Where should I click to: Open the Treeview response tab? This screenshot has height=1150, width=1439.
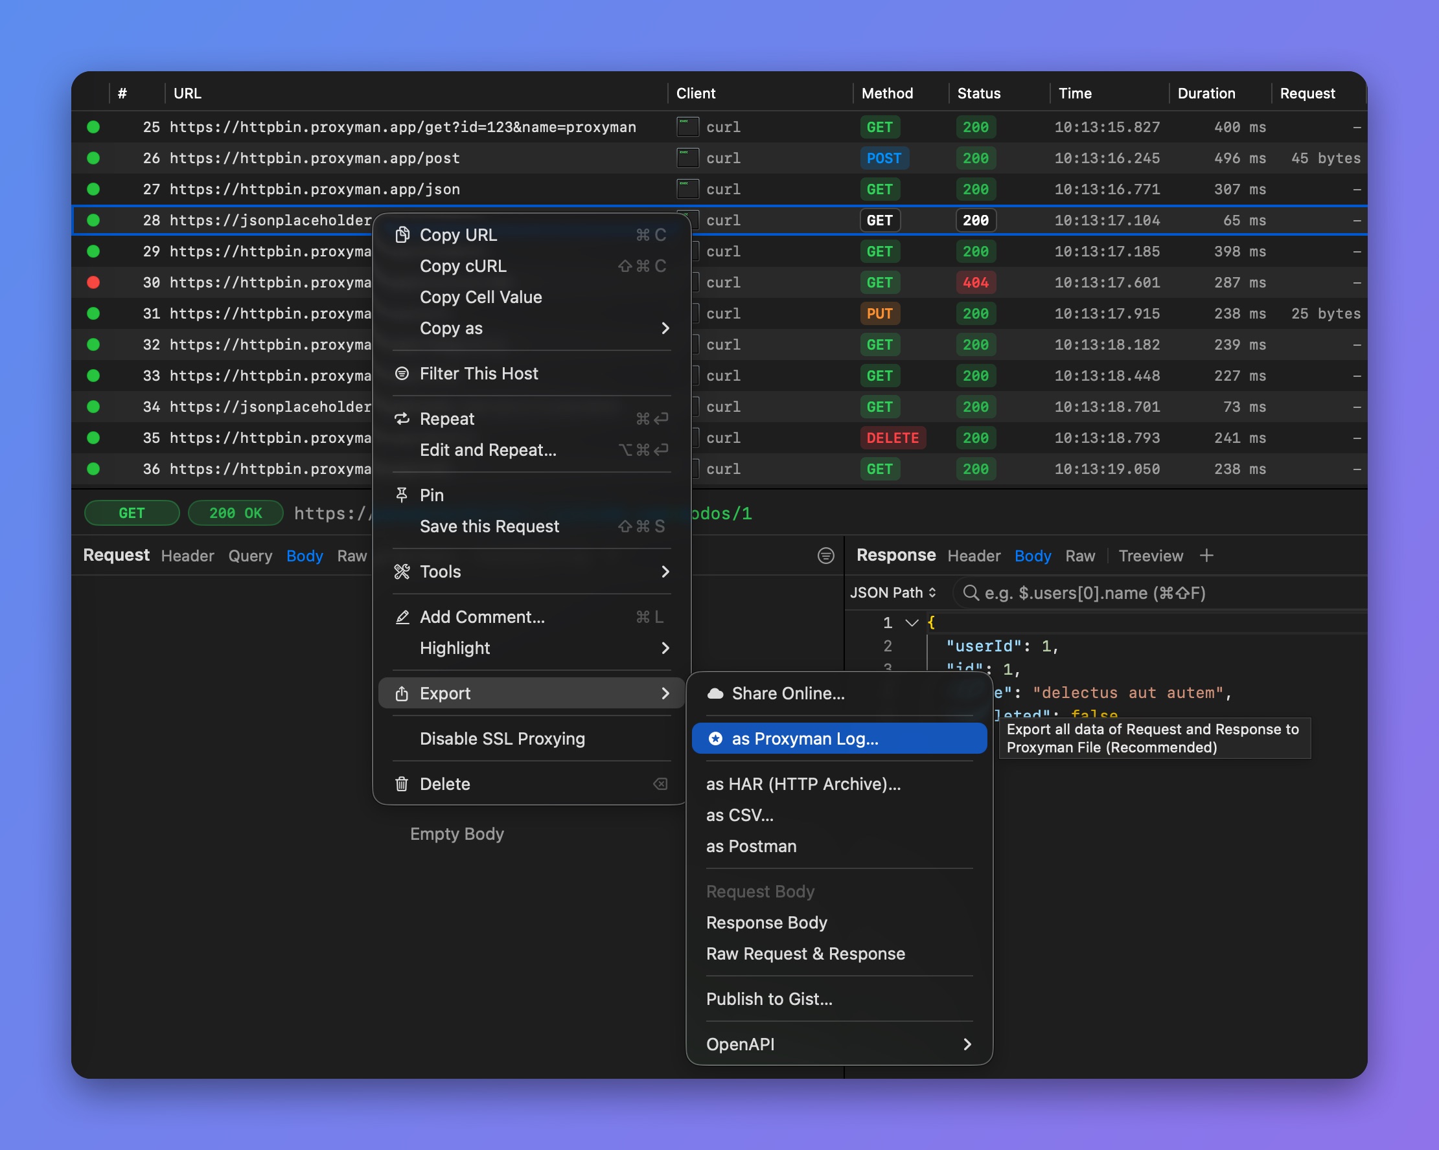1150,556
